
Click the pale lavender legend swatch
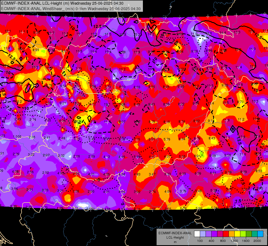pyautogui.click(x=203, y=234)
